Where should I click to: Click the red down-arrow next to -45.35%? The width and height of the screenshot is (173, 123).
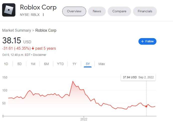33,48
